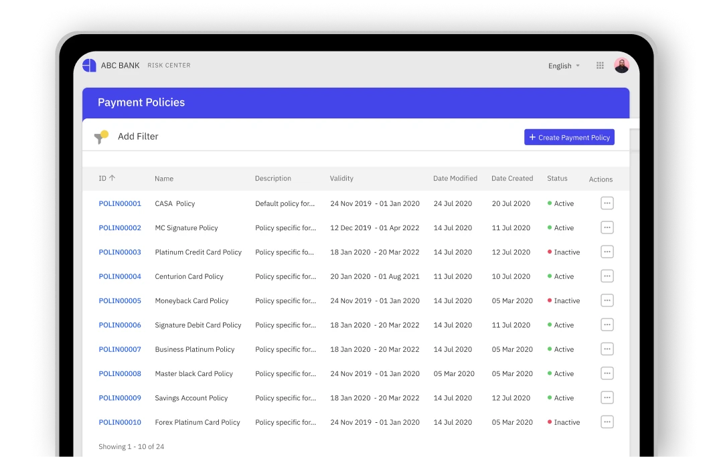Viewport: 711px width, 457px height.
Task: Select Centurion Card Policy name
Action: click(x=189, y=276)
